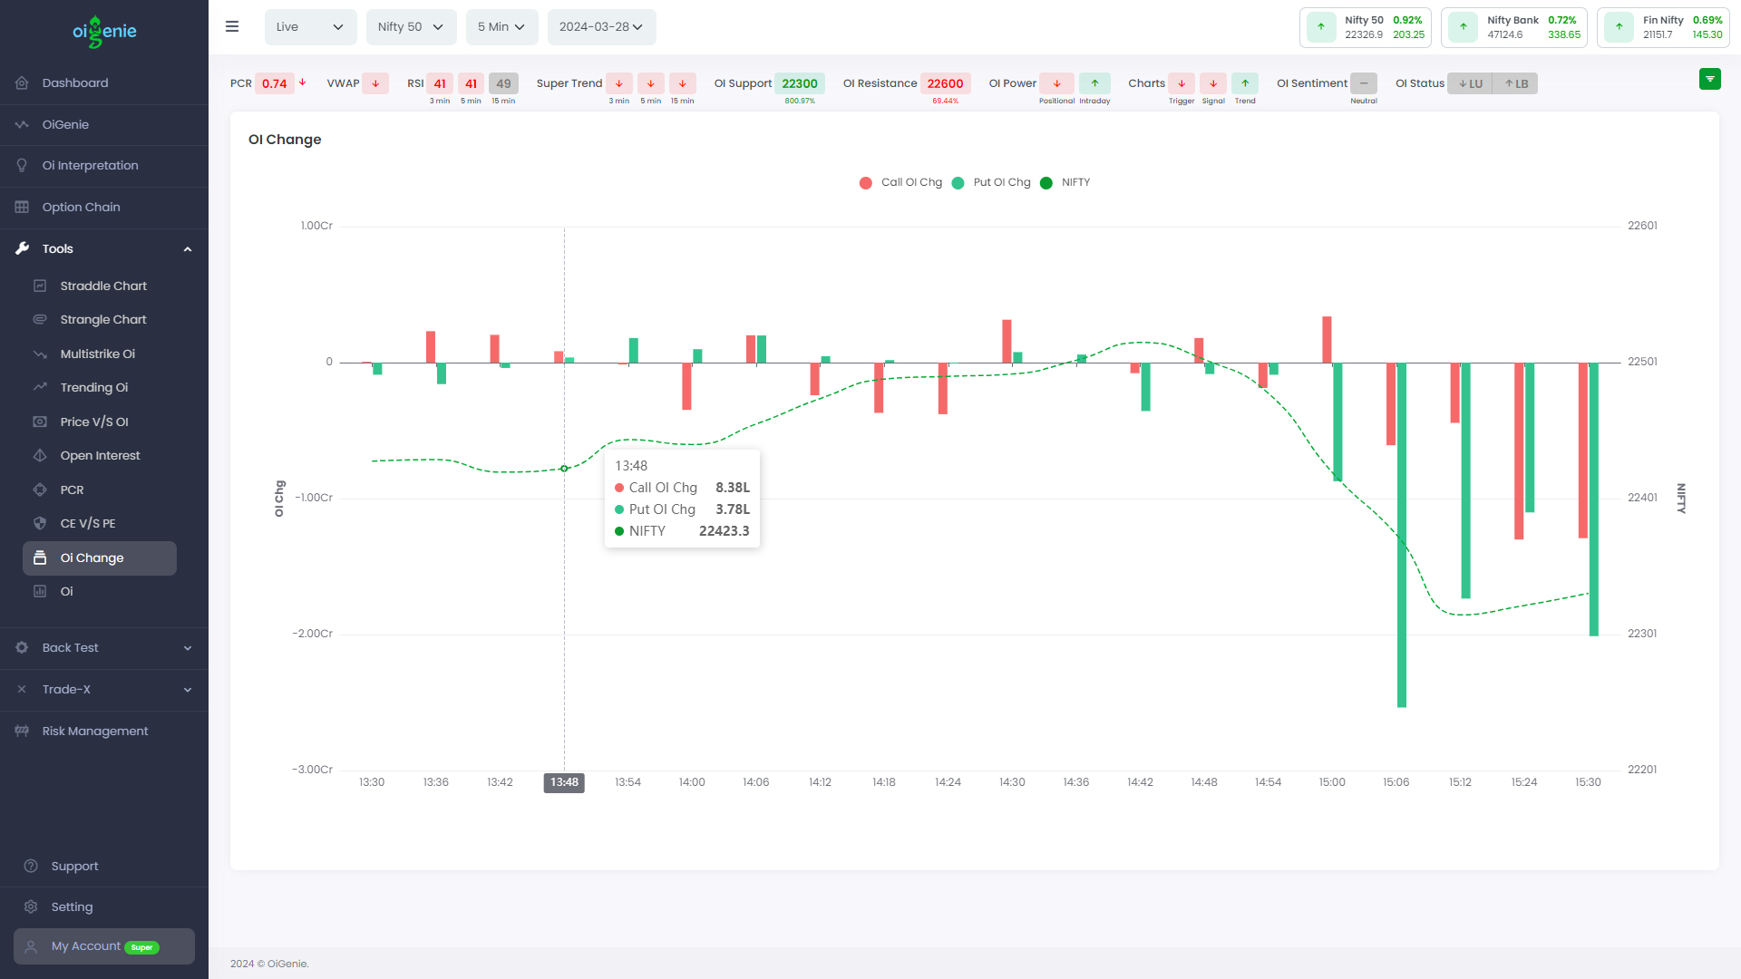Select the CE V/S PE tool
Image resolution: width=1741 pixels, height=979 pixels.
coord(87,523)
